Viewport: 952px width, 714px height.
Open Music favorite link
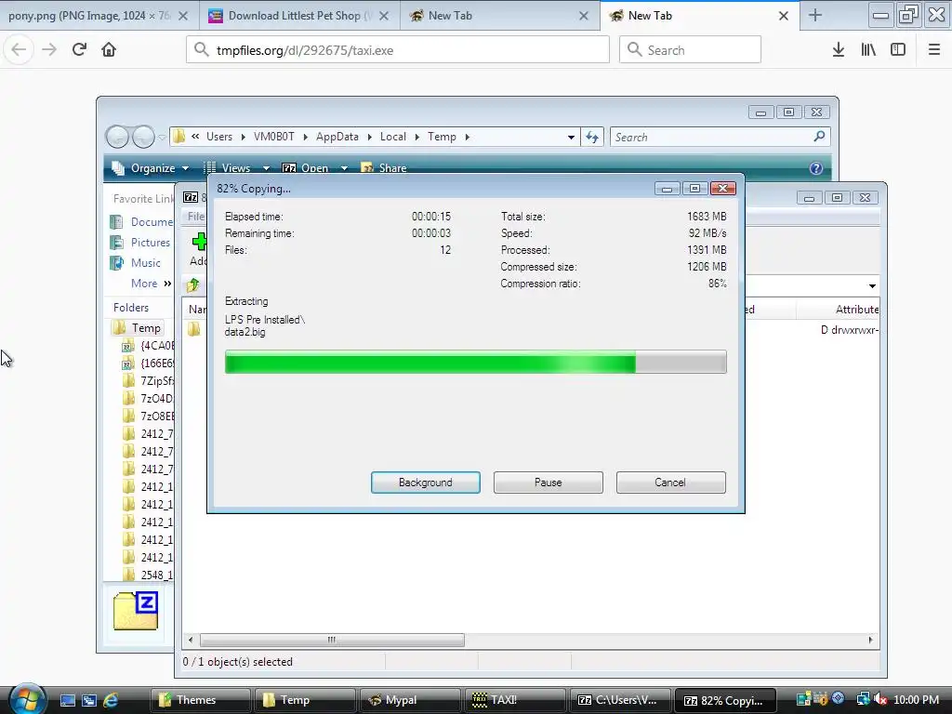click(x=136, y=263)
